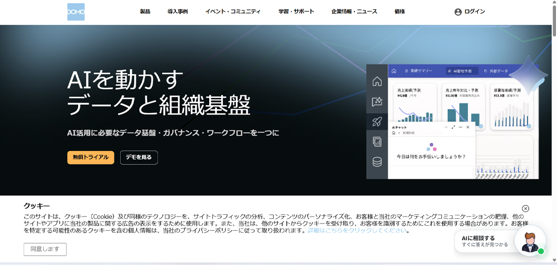
Task: Click the DOMO logo
Action: 76,11
